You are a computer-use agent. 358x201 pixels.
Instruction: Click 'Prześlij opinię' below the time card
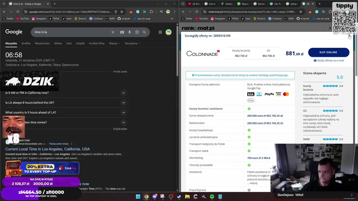120,72
